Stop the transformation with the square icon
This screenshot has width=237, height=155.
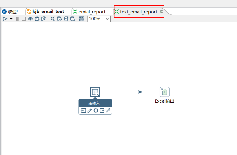pos(24,19)
